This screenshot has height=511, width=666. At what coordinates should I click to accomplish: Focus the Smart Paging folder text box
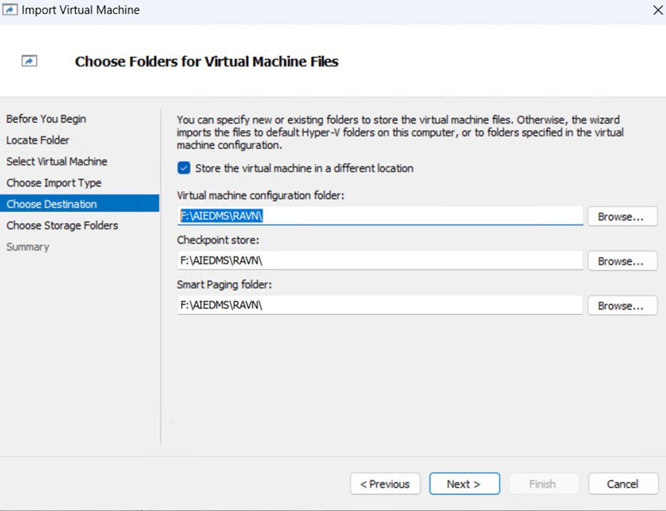click(380, 305)
